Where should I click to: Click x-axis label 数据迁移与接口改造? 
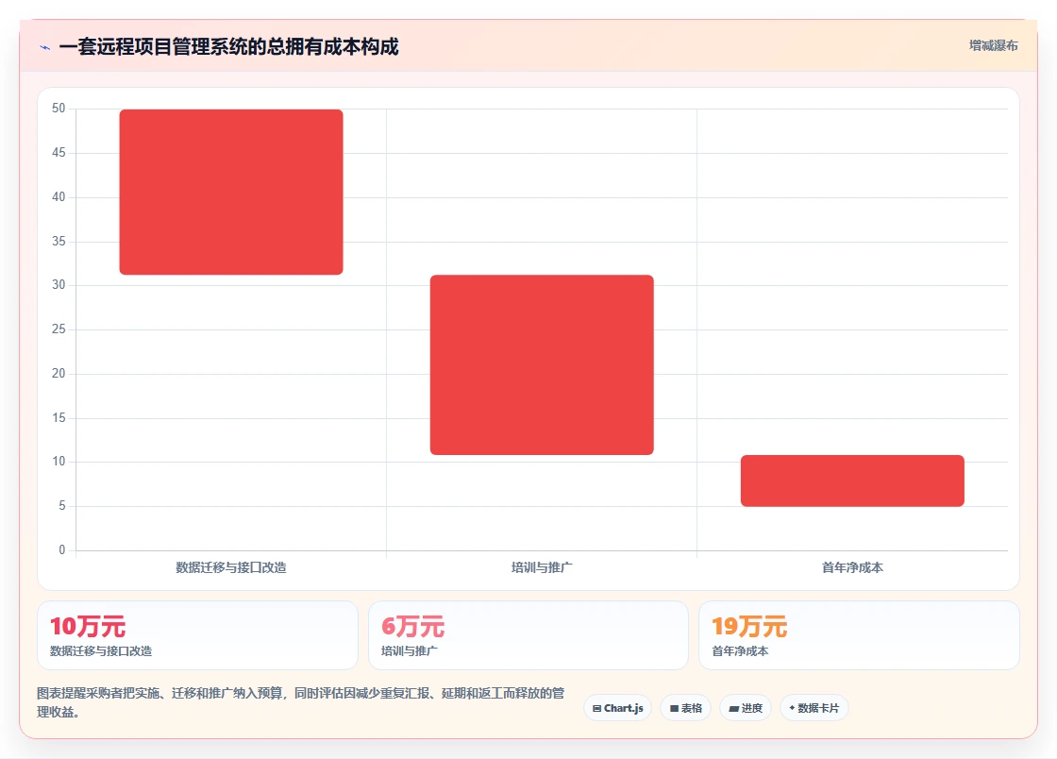(x=231, y=567)
